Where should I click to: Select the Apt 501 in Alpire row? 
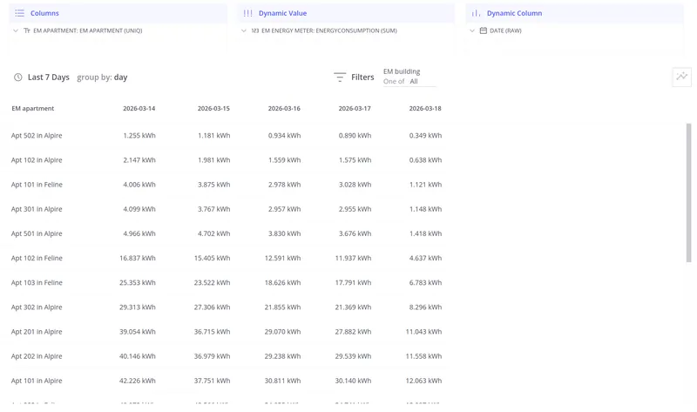(227, 233)
